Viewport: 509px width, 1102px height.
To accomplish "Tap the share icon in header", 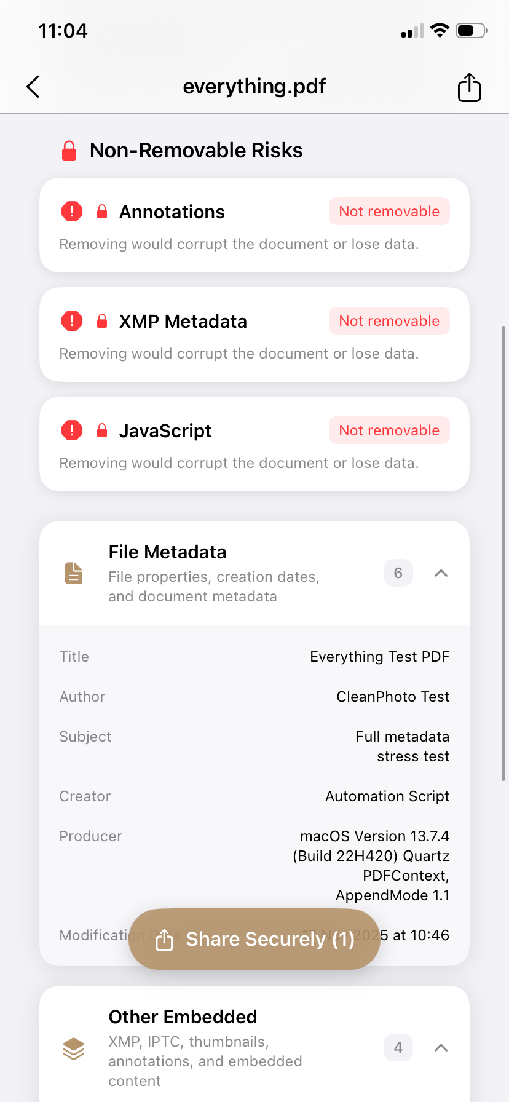I will click(469, 87).
